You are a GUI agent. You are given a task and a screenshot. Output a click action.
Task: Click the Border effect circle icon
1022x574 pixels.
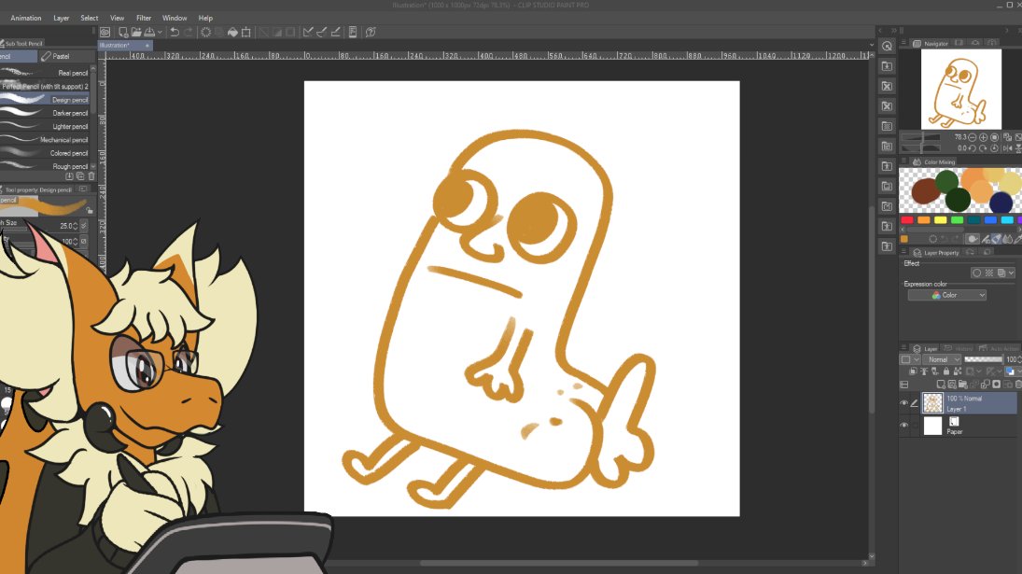coord(976,273)
